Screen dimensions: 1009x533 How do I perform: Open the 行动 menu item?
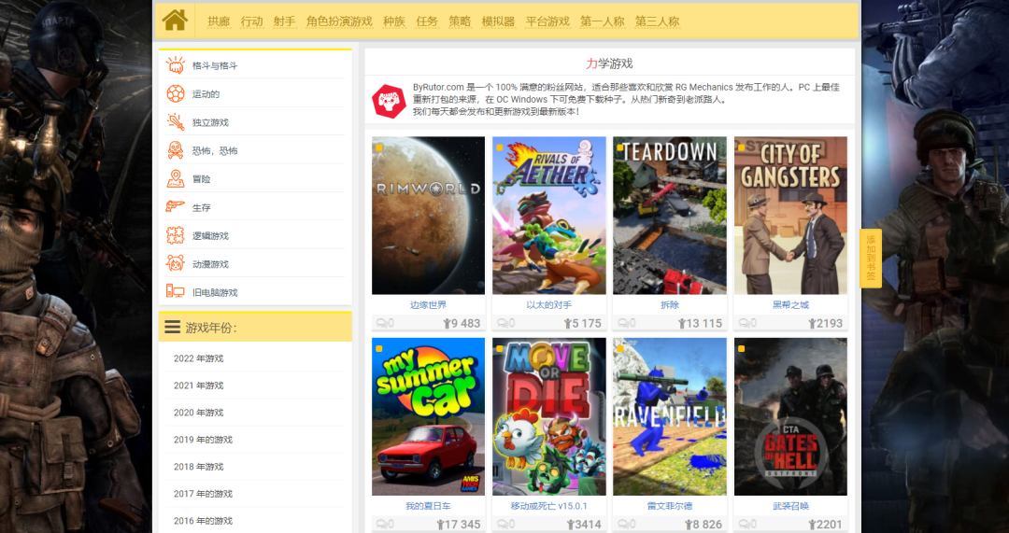coord(251,21)
